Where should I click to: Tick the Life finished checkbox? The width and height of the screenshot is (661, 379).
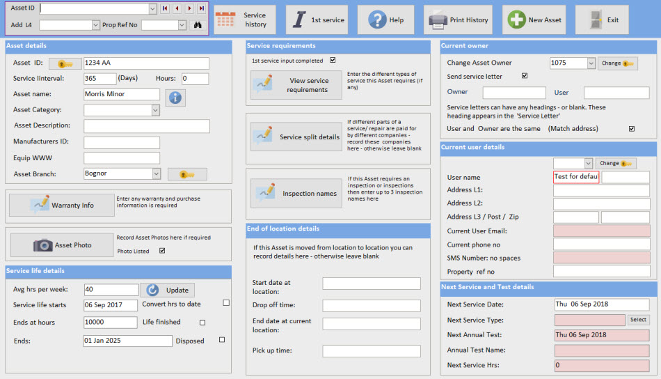(202, 323)
